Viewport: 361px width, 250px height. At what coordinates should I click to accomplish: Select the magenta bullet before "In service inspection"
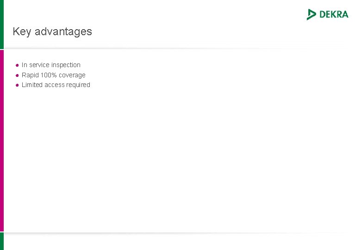coord(17,65)
